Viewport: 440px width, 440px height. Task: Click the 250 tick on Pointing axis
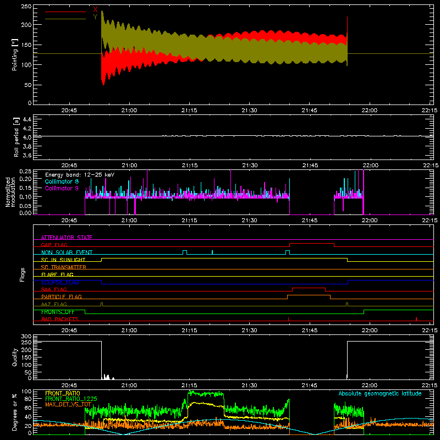[26, 7]
